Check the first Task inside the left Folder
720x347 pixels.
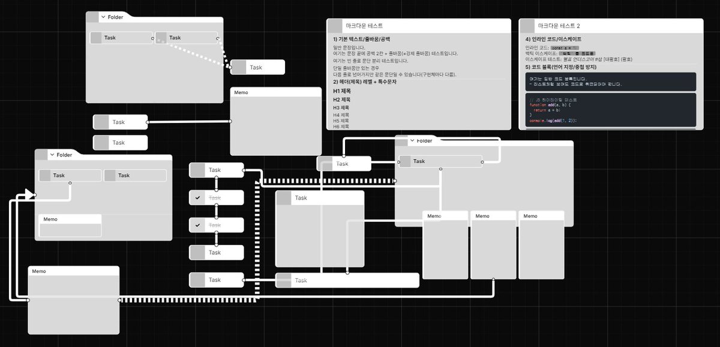point(45,176)
